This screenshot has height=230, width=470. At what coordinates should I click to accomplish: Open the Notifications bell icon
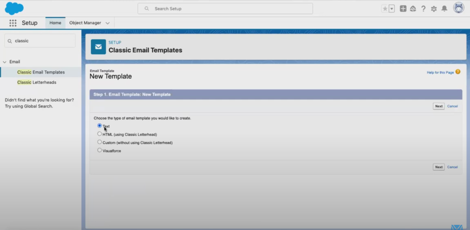(444, 9)
